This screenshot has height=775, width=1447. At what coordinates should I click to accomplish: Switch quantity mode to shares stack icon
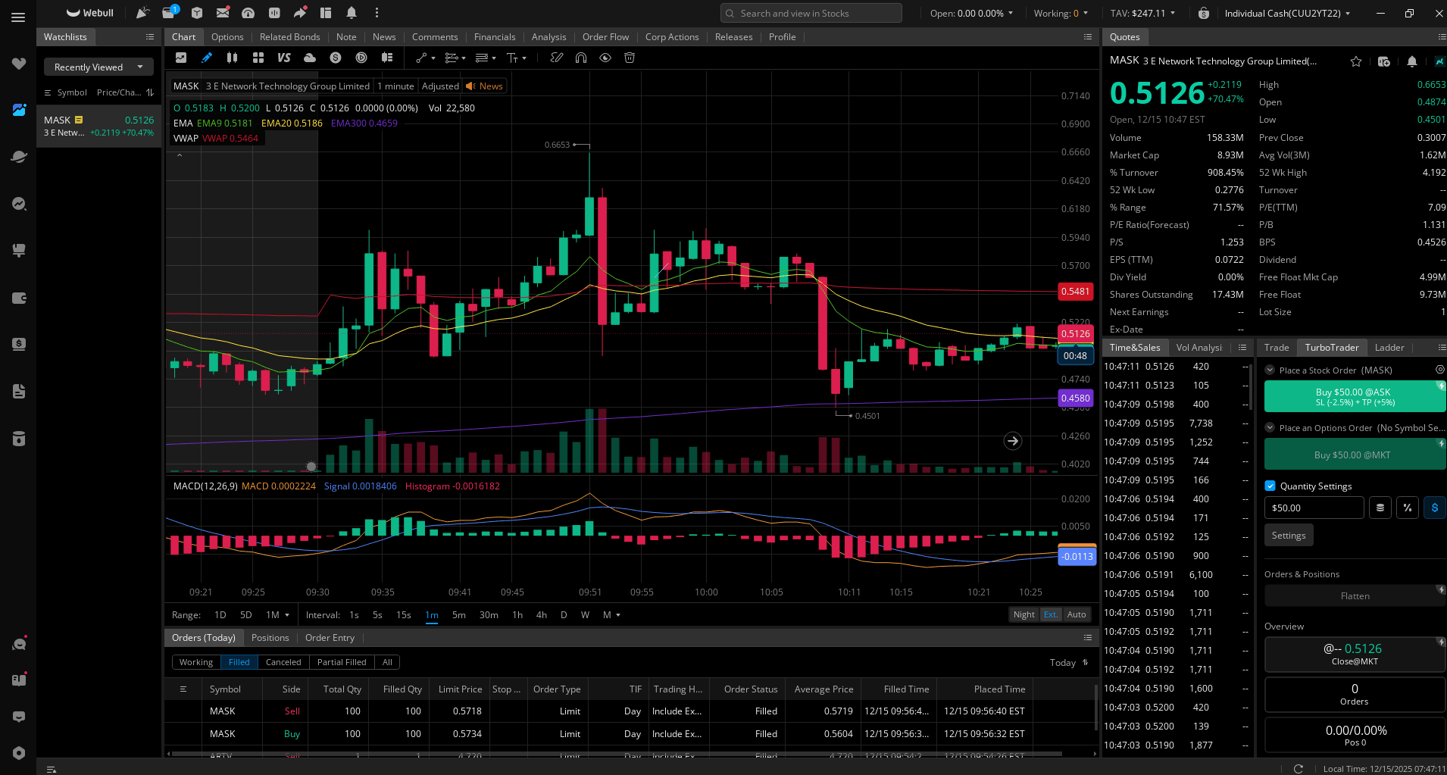[1380, 508]
